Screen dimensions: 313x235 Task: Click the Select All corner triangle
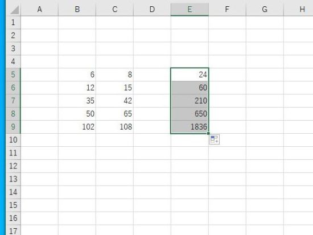pos(14,9)
